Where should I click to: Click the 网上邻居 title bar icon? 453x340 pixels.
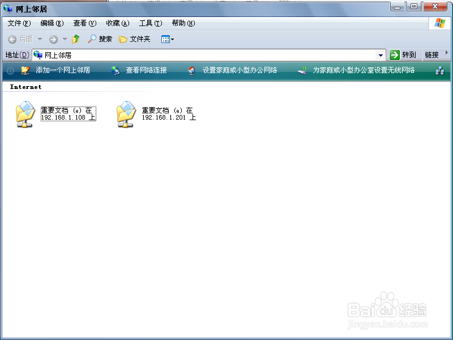(8, 8)
